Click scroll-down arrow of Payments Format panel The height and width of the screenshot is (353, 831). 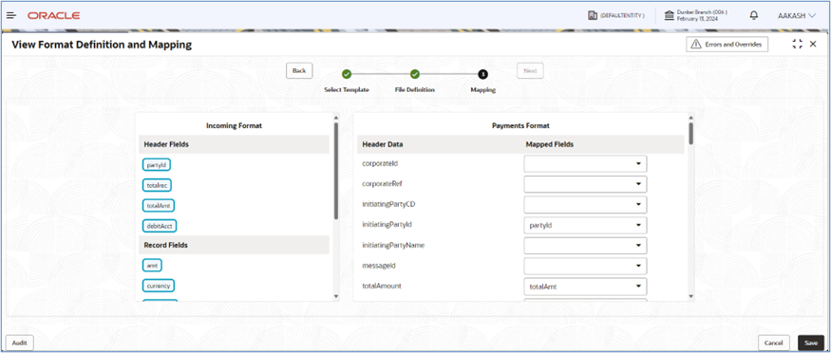pos(690,296)
